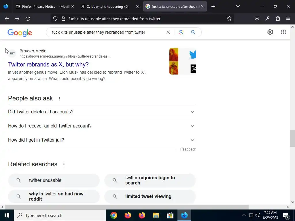Open the Extensions puzzle icon
Image resolution: width=295 pixels, height=221 pixels.
click(x=278, y=19)
